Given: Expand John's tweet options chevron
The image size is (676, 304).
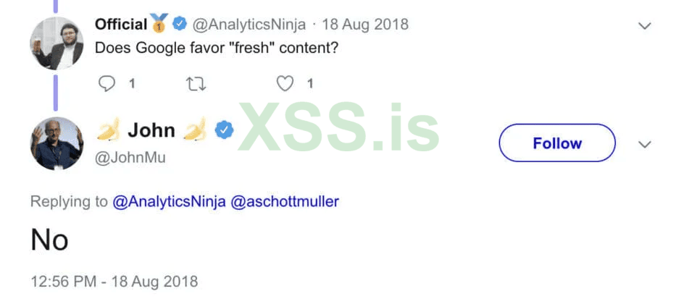Looking at the screenshot, I should (x=644, y=145).
